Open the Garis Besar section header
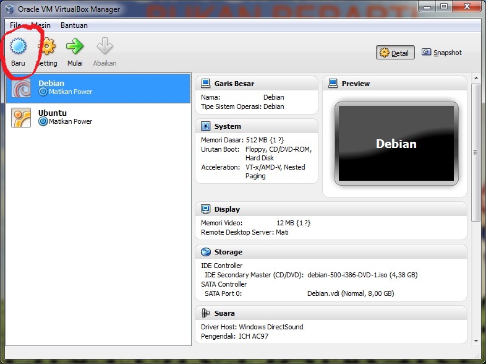The width and height of the screenshot is (486, 364). pos(257,84)
